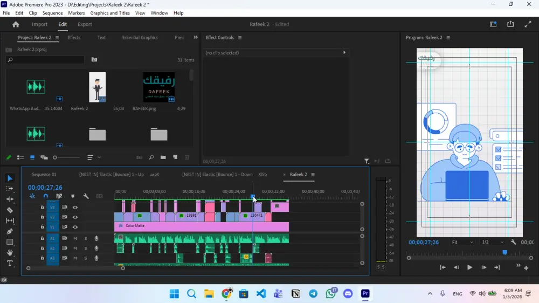Switch to Import workspace
The image size is (539, 303).
pyautogui.click(x=39, y=24)
